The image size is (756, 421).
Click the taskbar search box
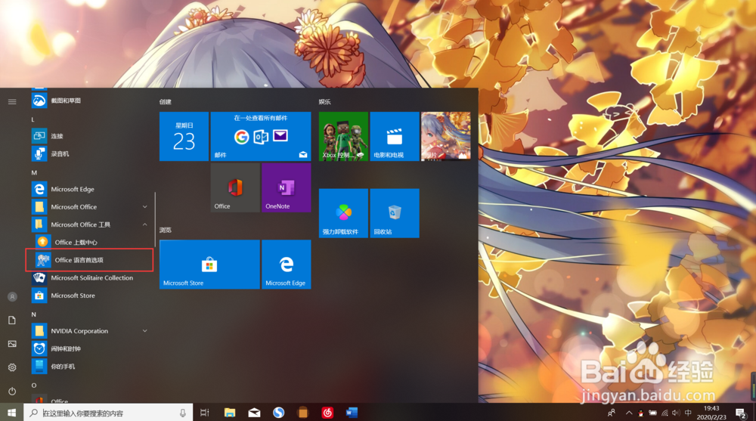click(108, 413)
